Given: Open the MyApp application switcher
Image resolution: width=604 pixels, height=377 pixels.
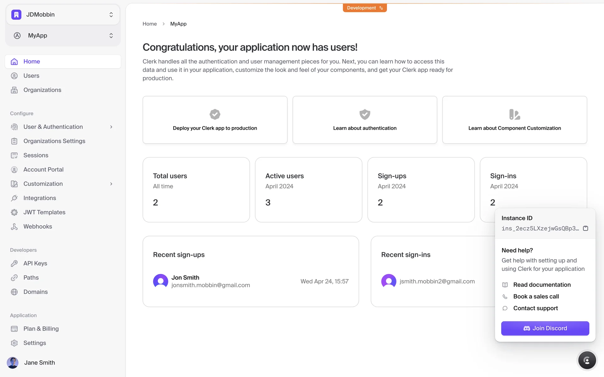Looking at the screenshot, I should click(x=63, y=36).
